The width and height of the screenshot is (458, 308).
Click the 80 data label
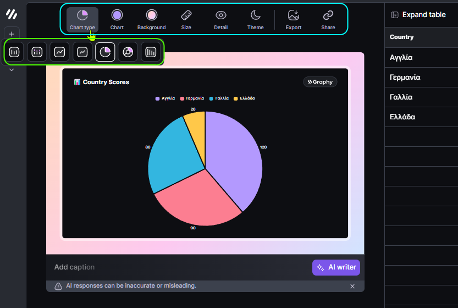pos(148,147)
